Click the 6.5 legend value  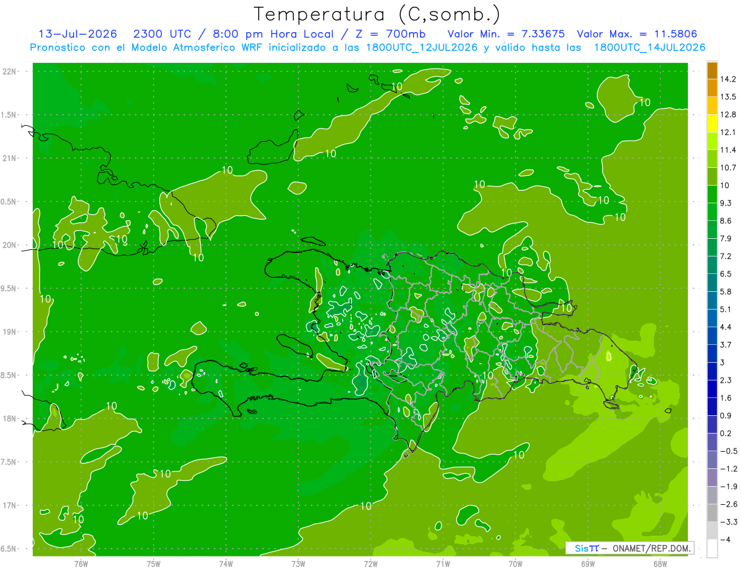click(726, 274)
